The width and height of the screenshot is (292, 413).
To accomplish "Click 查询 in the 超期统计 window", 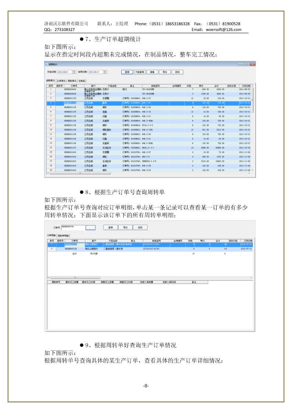I will pos(127,72).
